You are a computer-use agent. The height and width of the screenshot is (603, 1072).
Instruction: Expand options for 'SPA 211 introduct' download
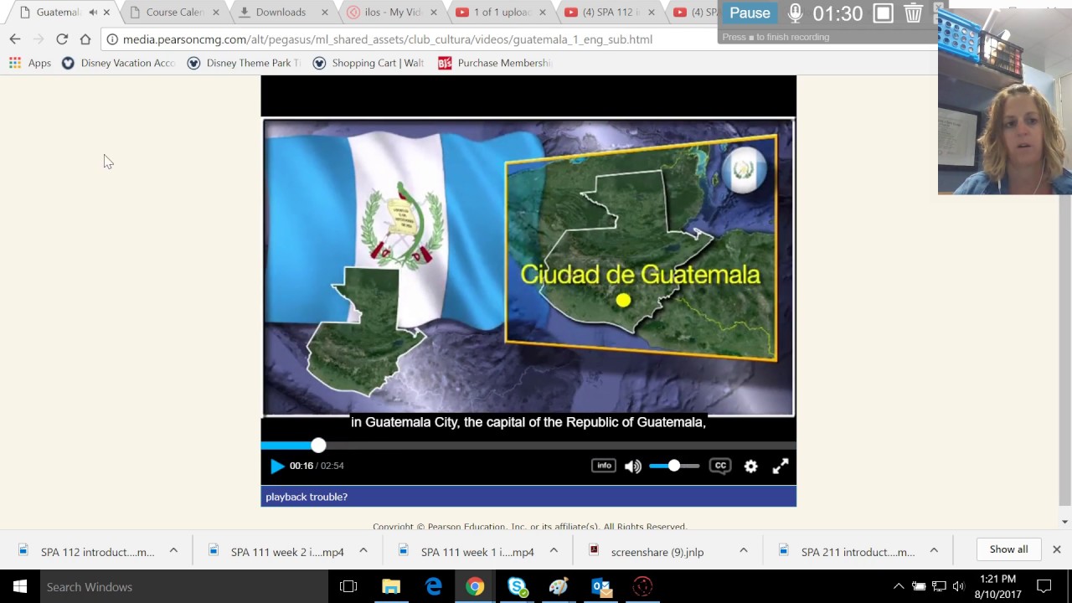click(934, 550)
